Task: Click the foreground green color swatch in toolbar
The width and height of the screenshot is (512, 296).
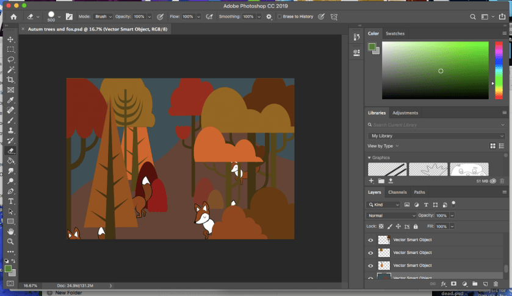Action: tap(7, 268)
